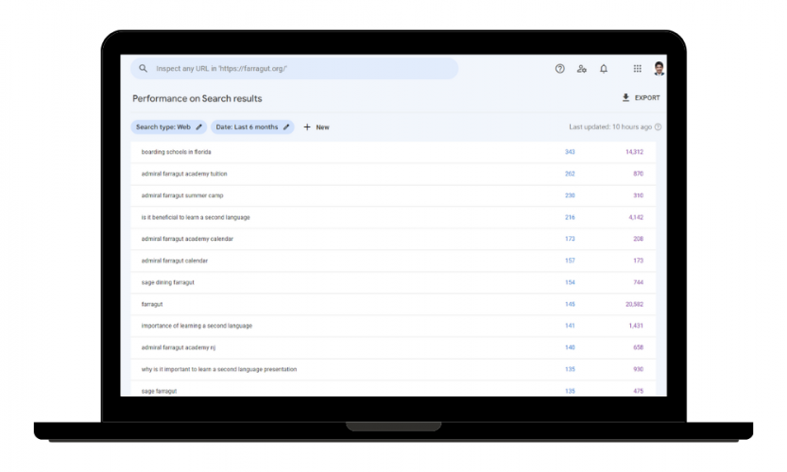Image resolution: width=787 pixels, height=472 pixels.
Task: Click impressions value 208
Action: click(638, 239)
